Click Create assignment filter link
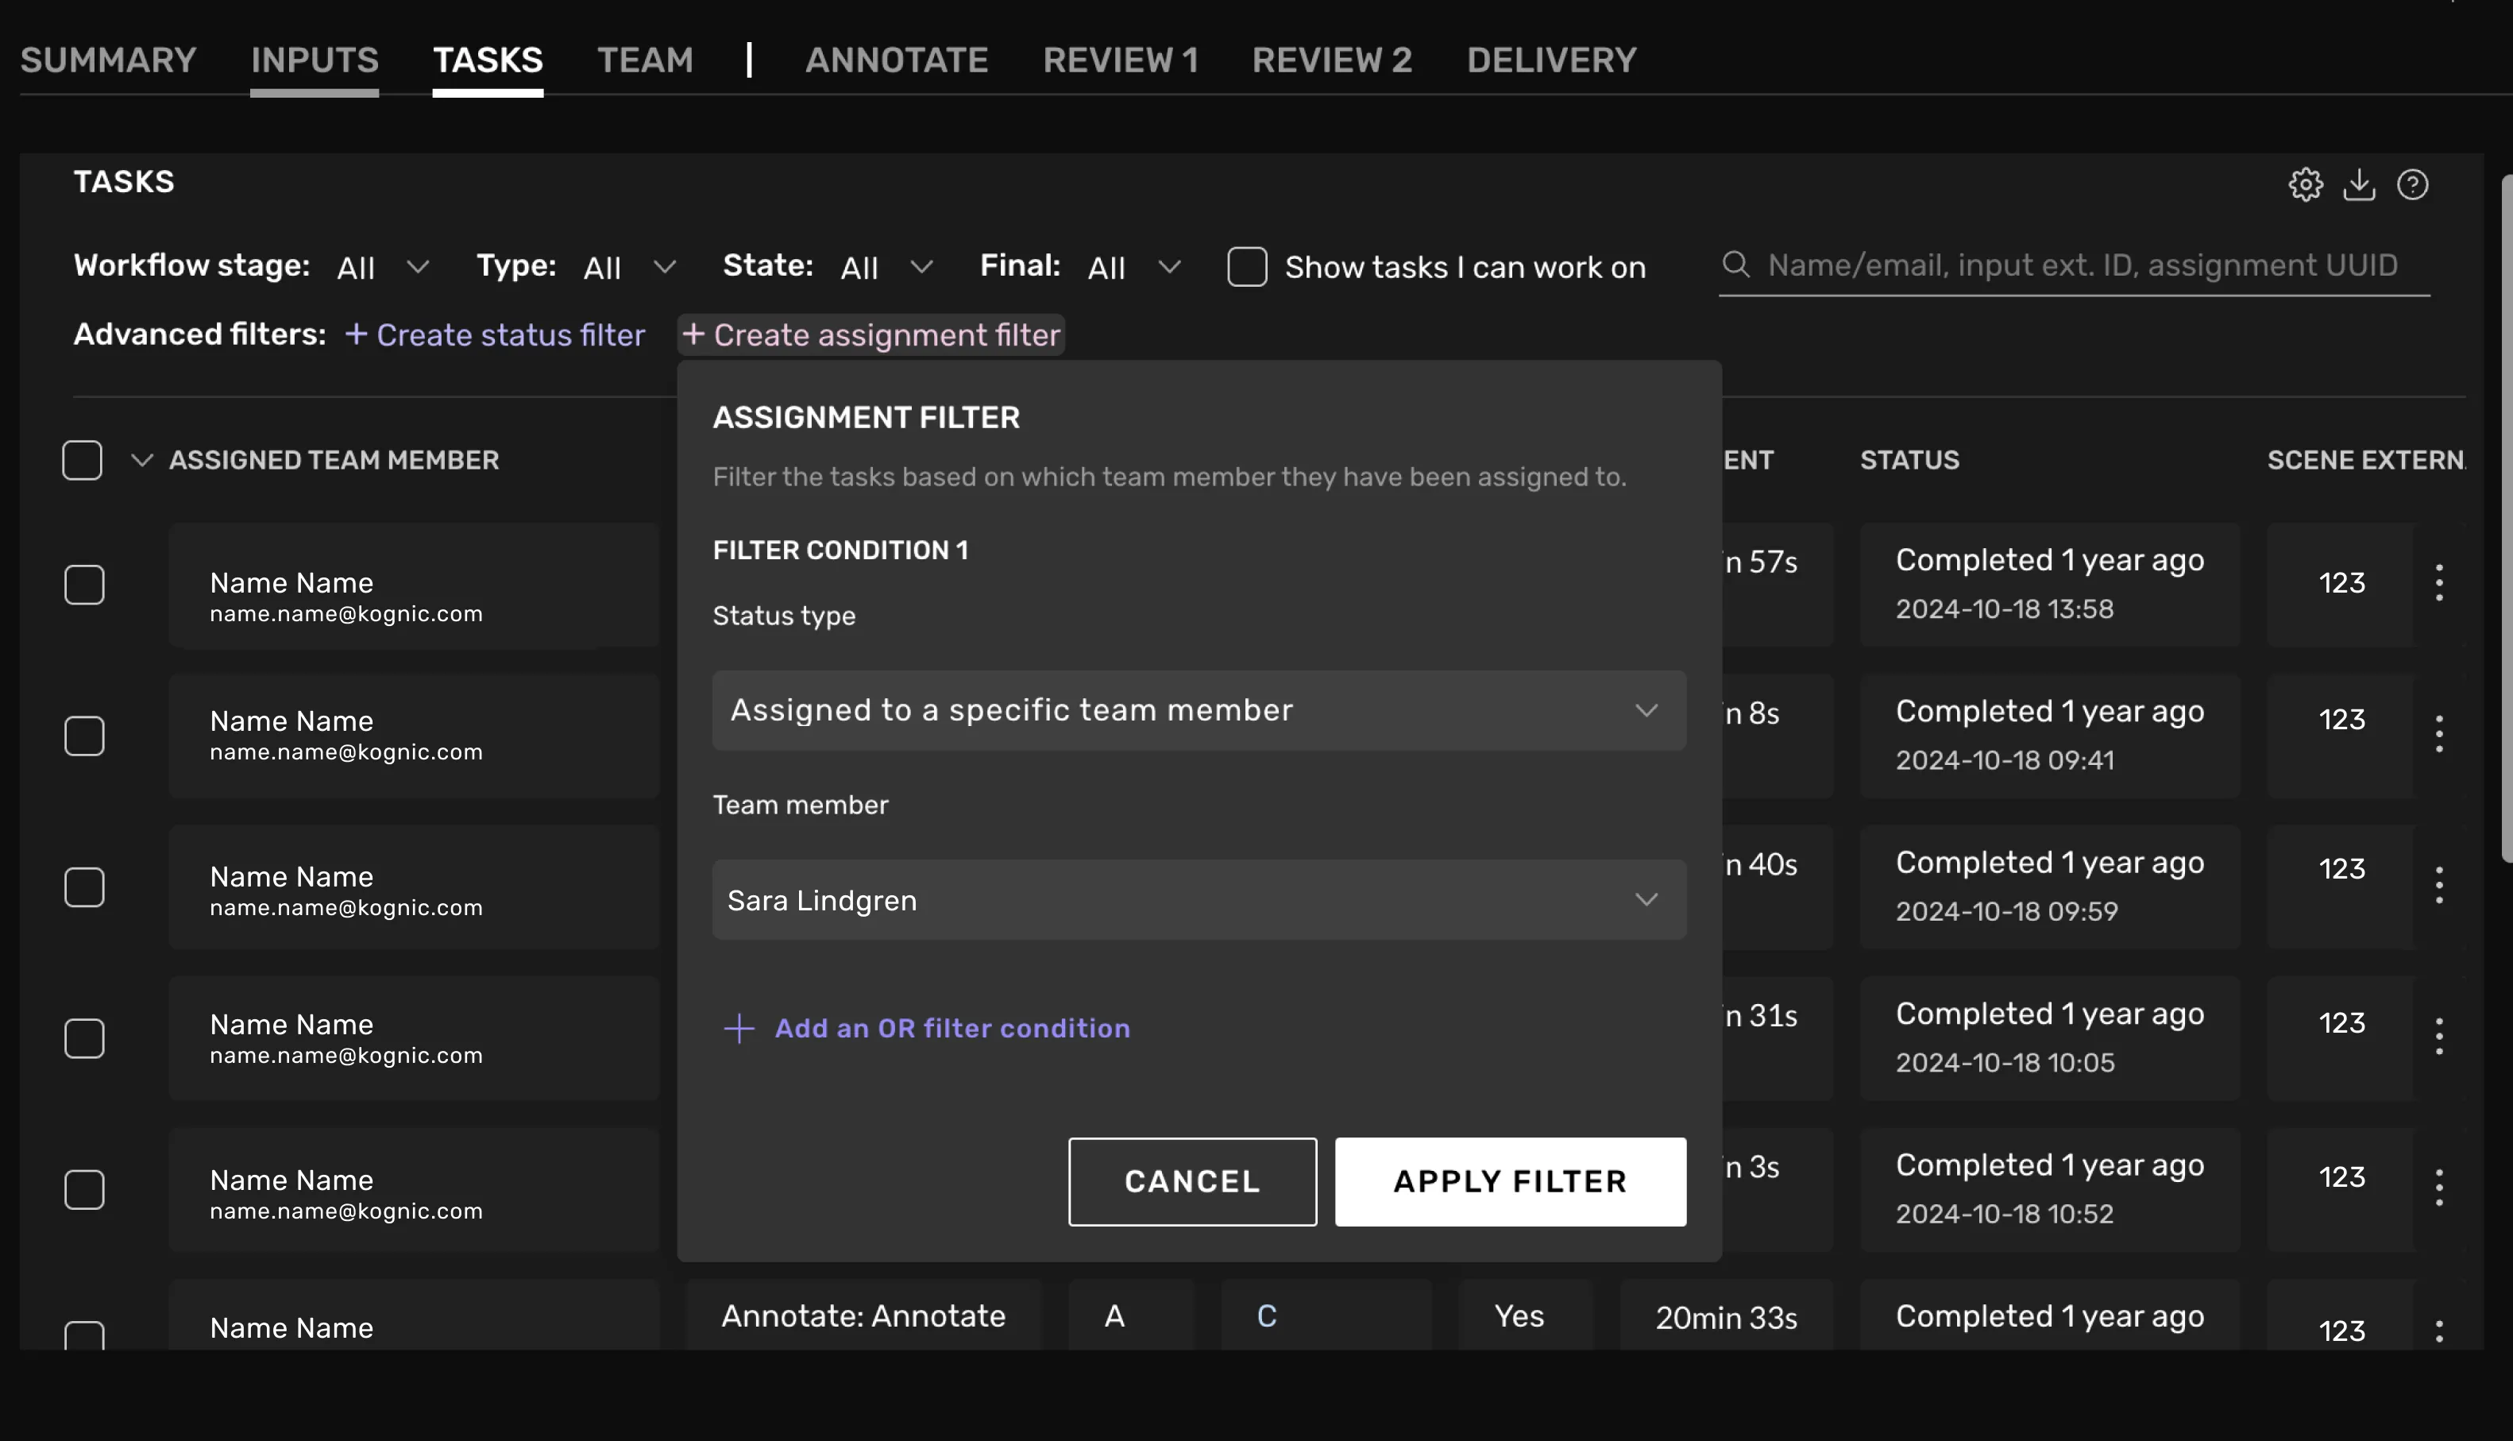 pyautogui.click(x=871, y=334)
